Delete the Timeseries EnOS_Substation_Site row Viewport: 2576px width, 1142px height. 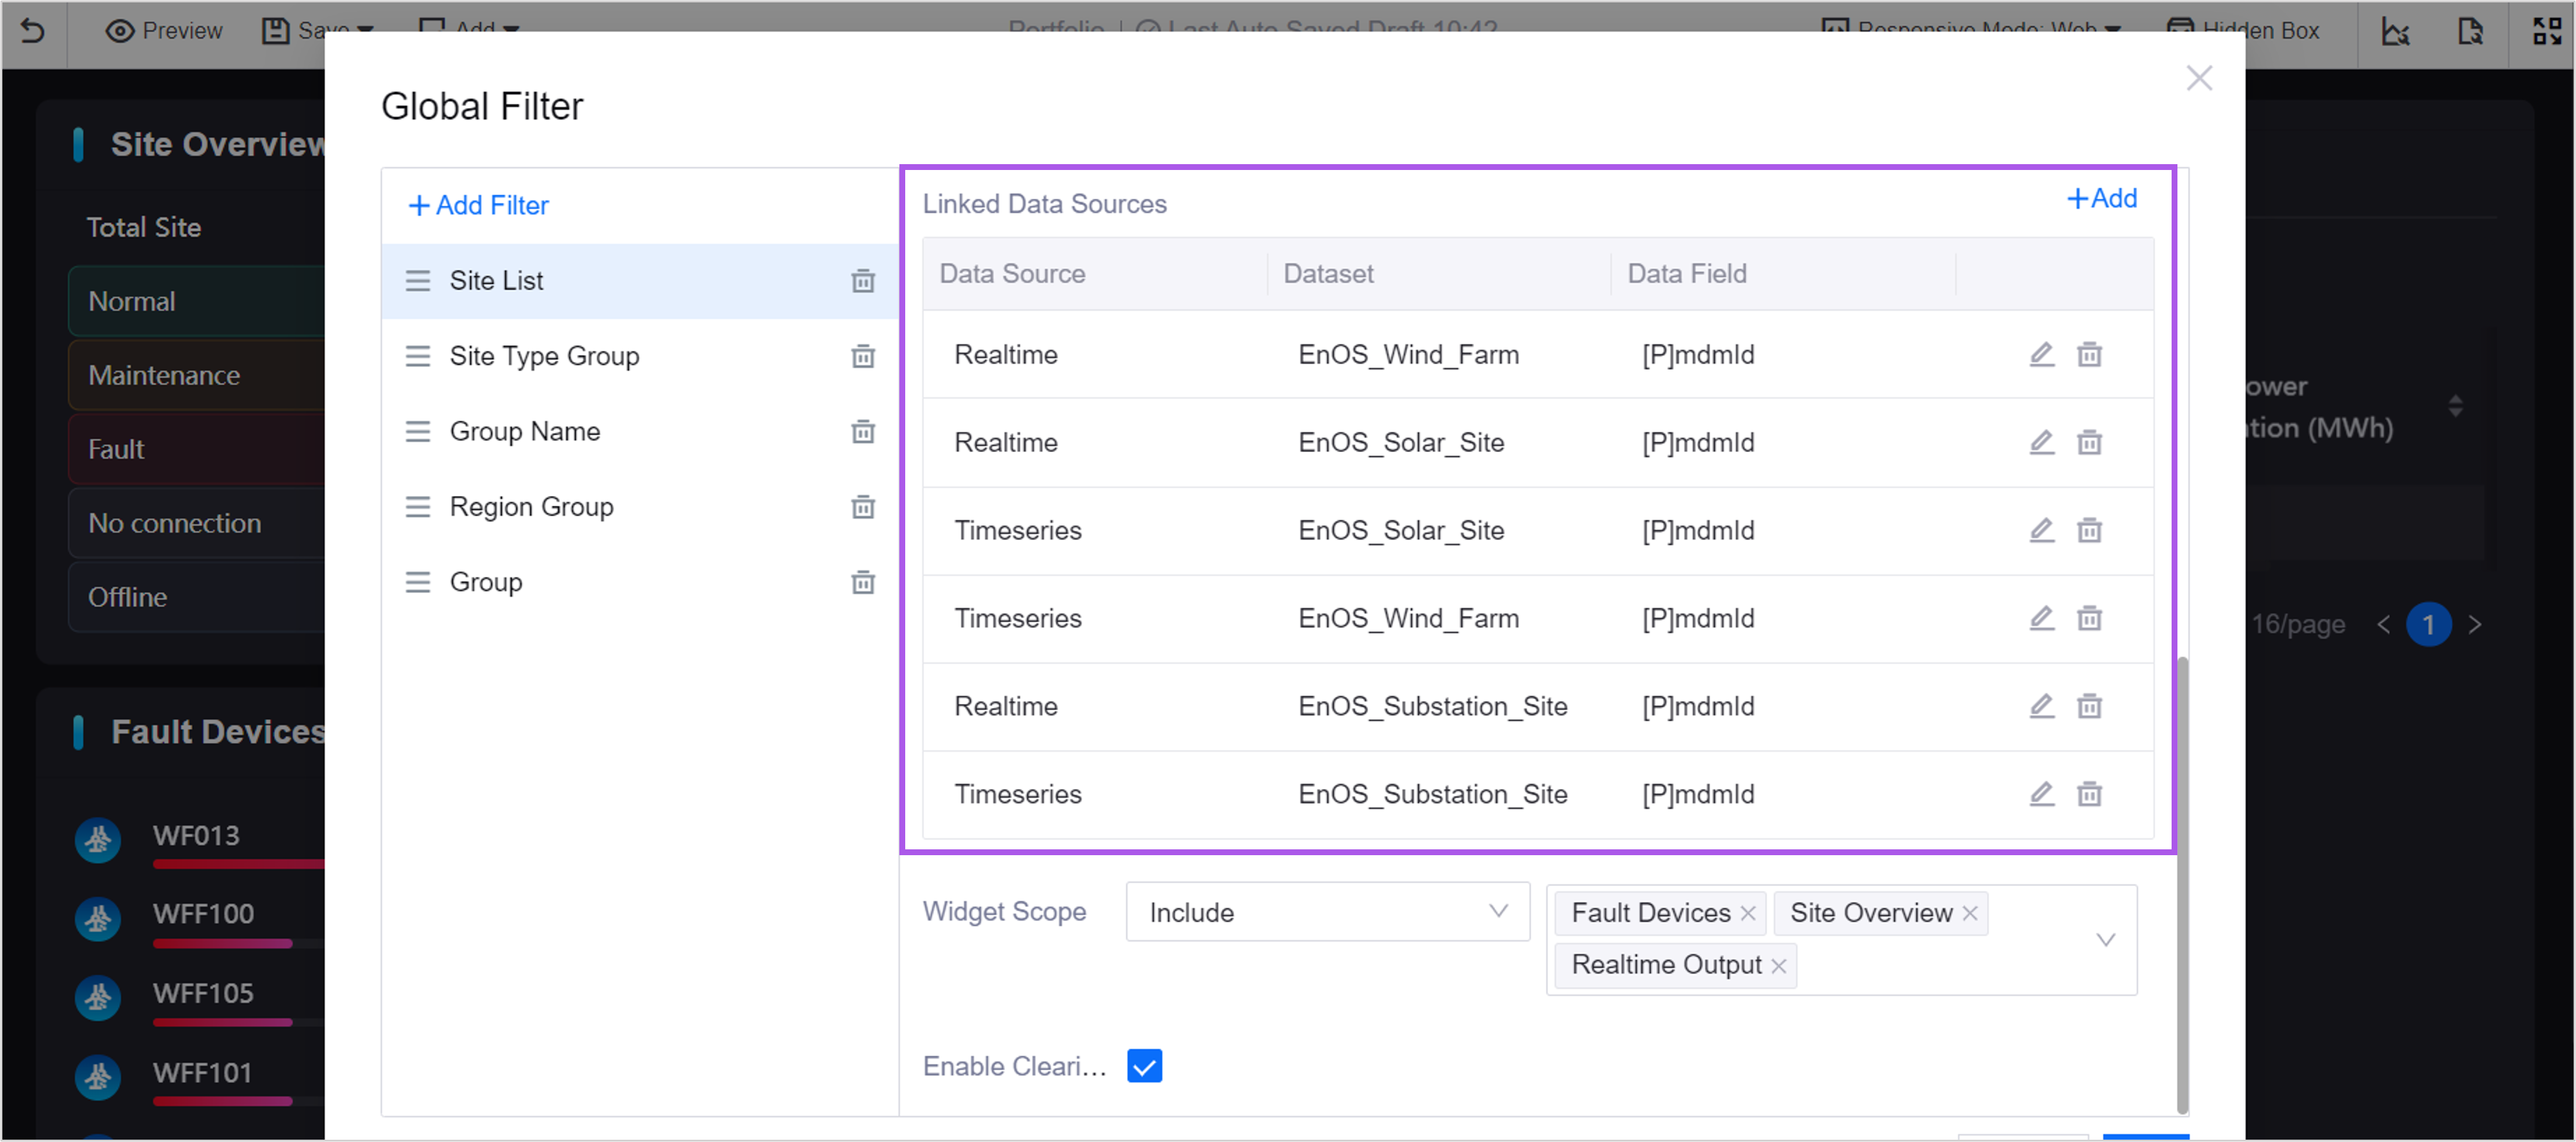point(2089,794)
